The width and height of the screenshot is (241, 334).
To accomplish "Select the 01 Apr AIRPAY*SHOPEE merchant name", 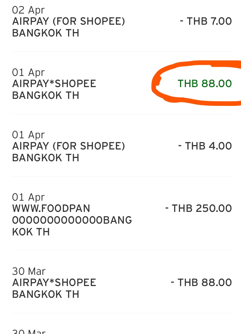I will (54, 84).
